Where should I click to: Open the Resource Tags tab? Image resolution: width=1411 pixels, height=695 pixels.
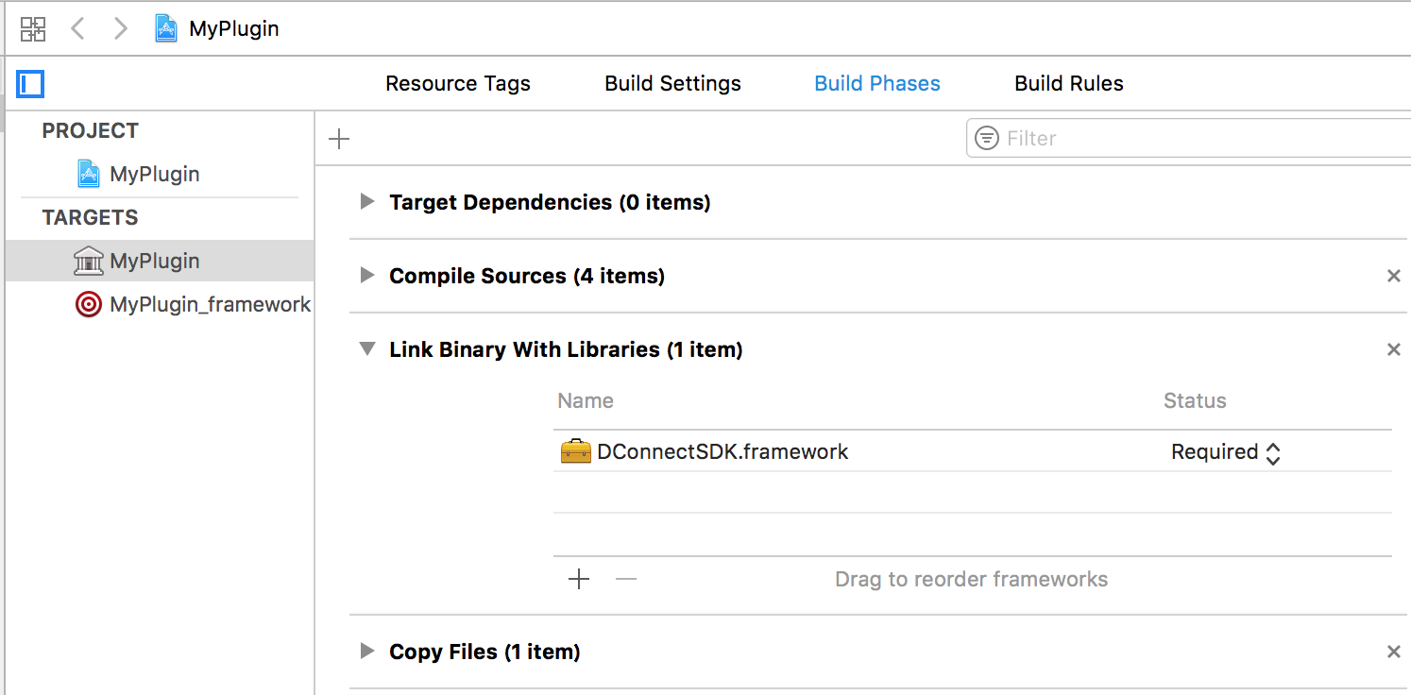pos(458,84)
